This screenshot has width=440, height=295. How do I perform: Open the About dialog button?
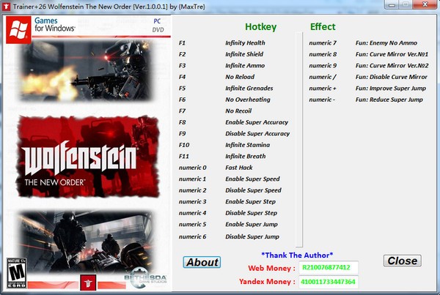point(202,262)
